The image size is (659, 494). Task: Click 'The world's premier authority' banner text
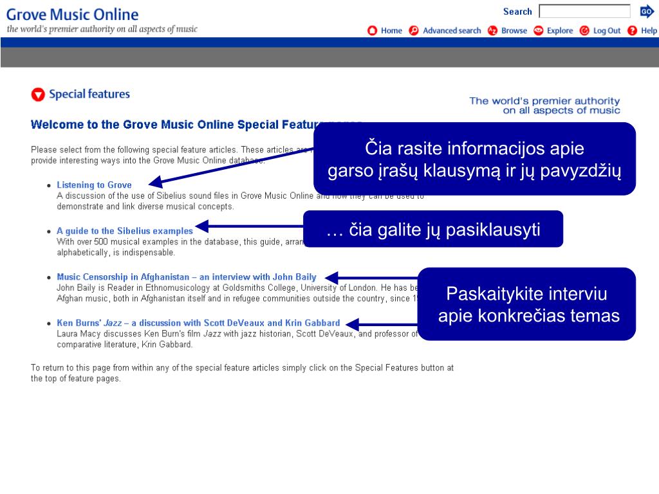544,105
